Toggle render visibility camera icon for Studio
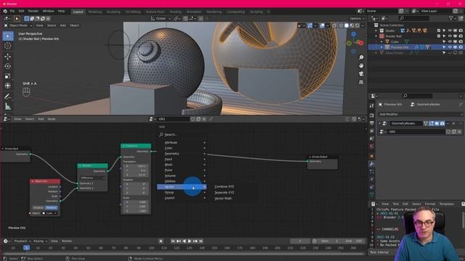Screen dimensions: 465x261 click(x=461, y=30)
